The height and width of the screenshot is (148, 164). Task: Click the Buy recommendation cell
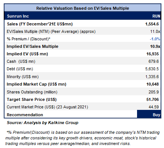tap(149, 114)
